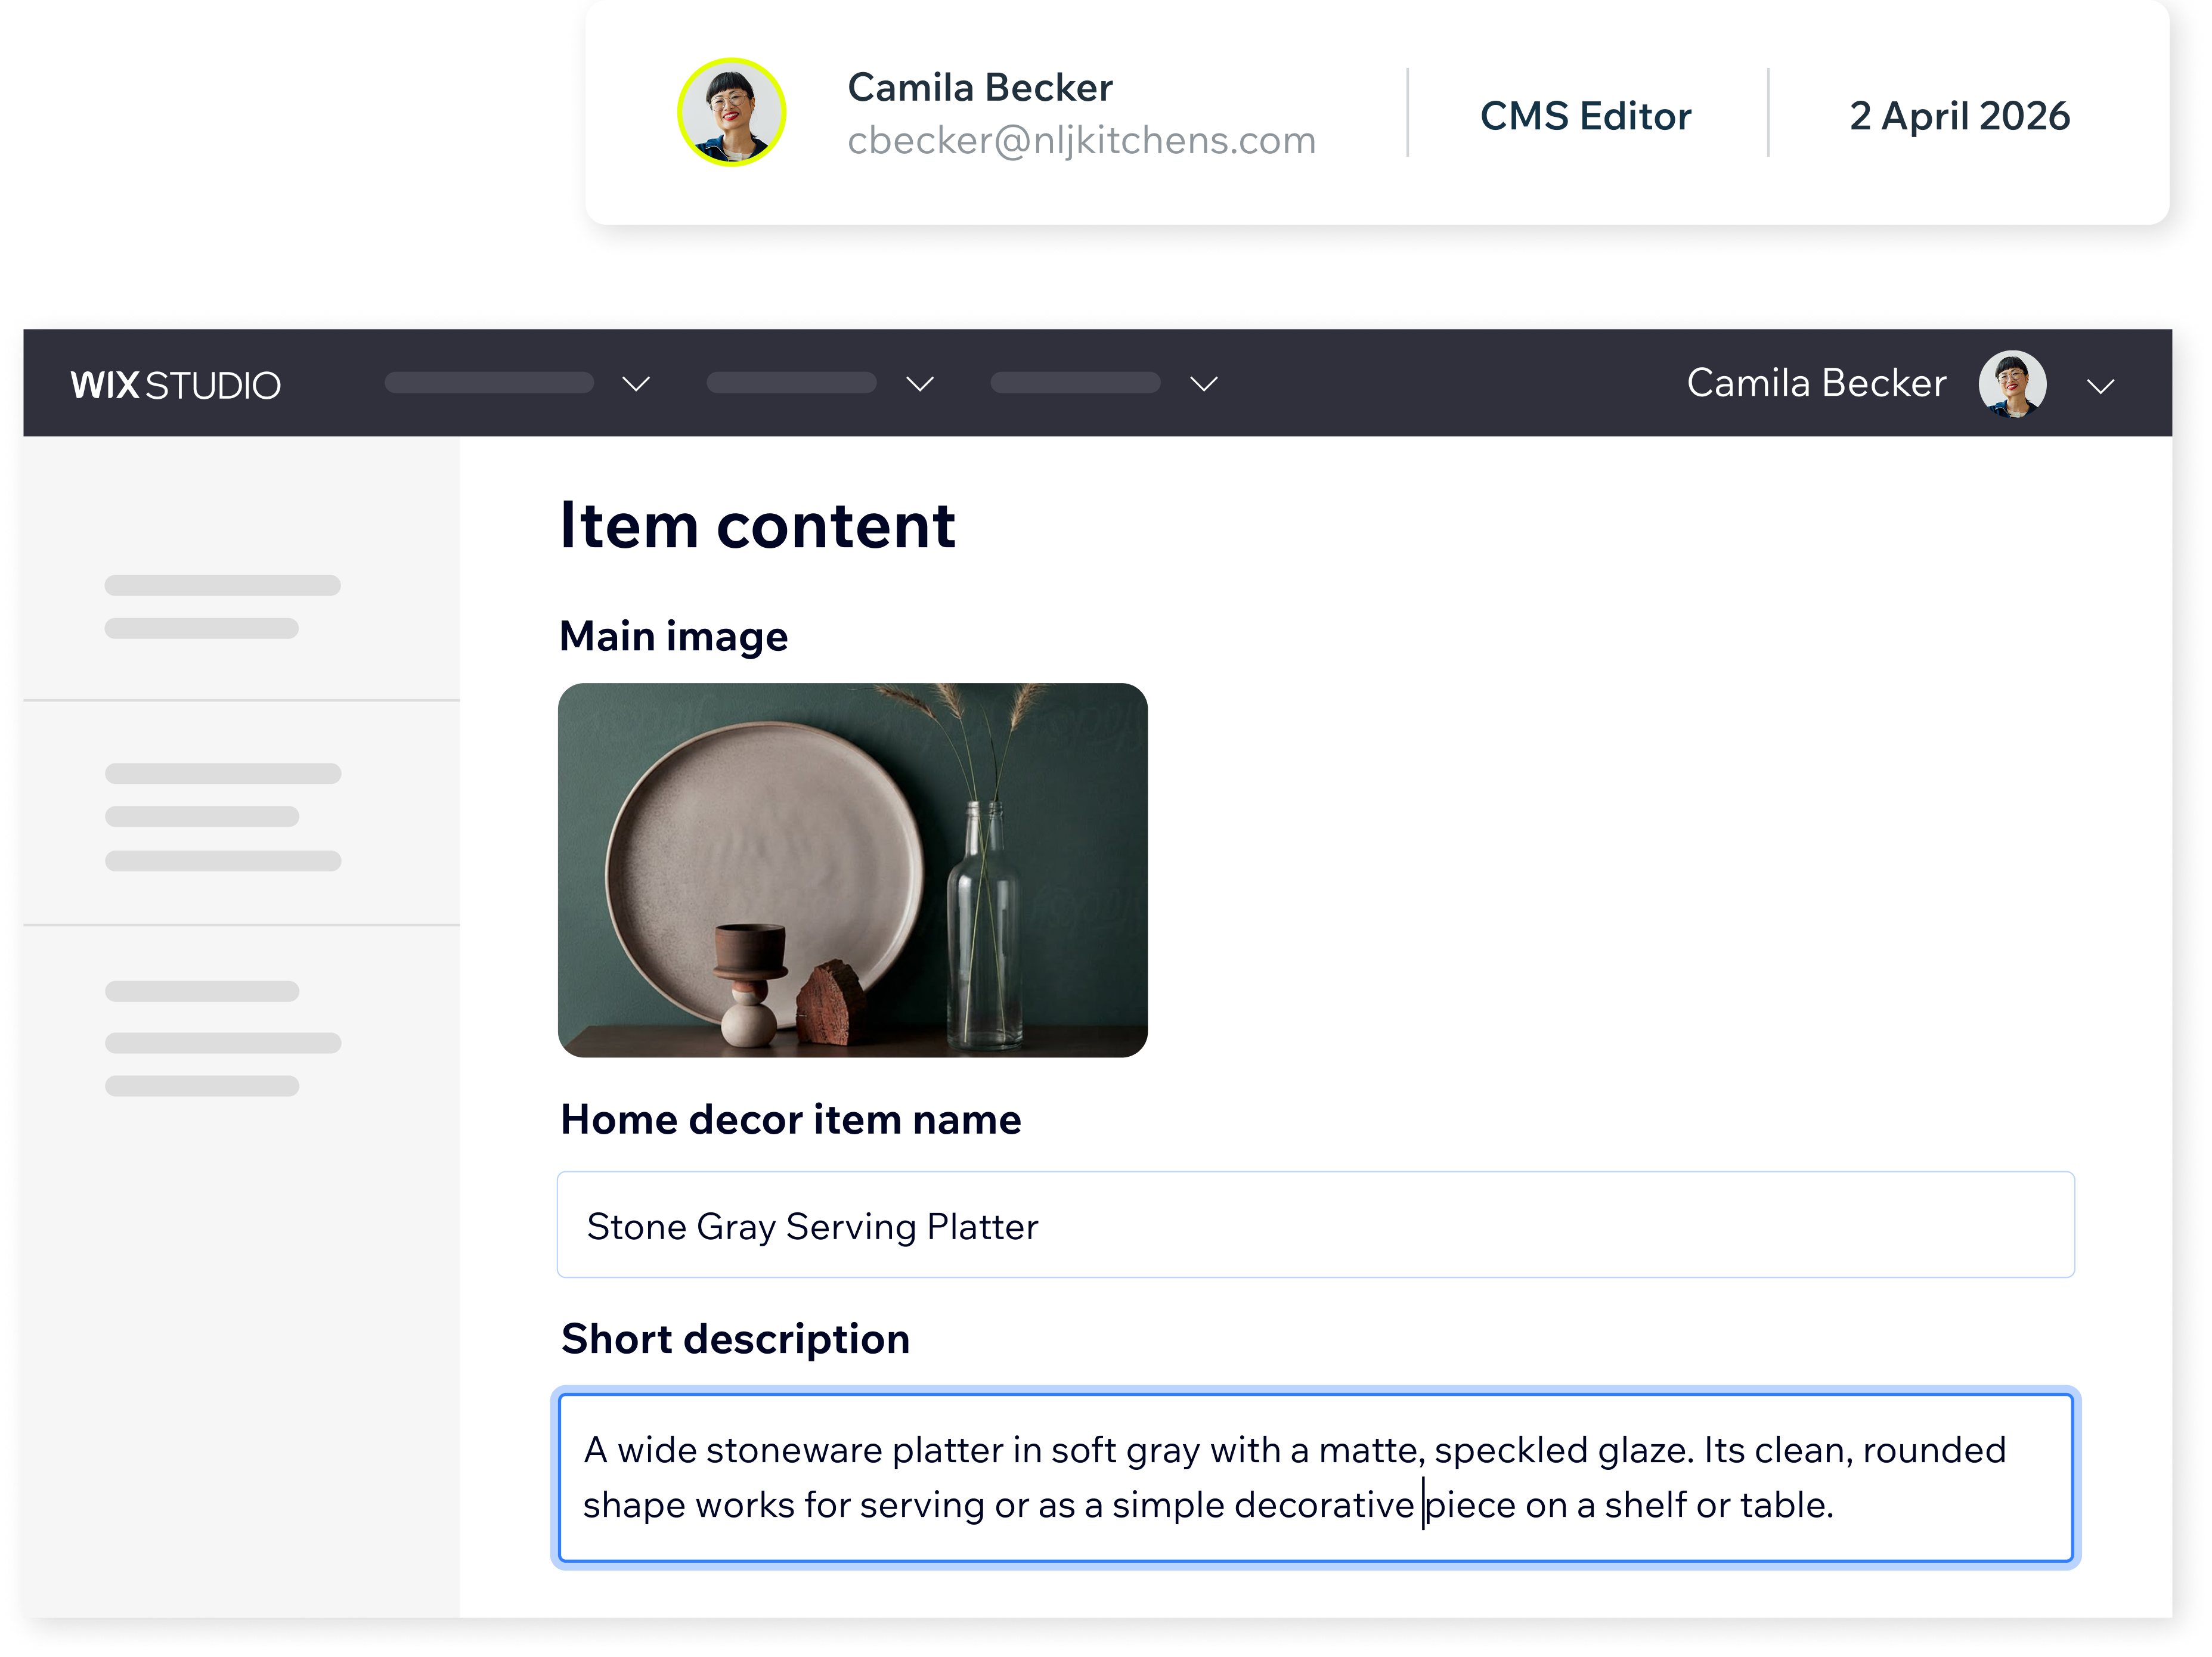
Task: Expand the second navigation dropdown chevron
Action: 919,384
